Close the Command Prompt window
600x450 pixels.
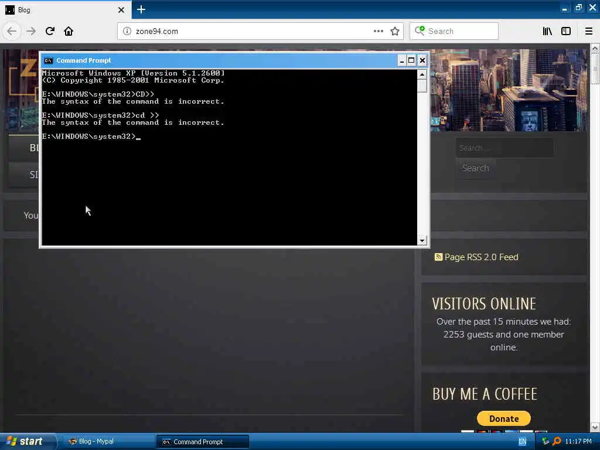tap(422, 60)
